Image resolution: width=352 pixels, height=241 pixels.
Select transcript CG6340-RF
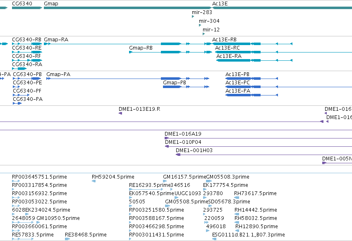tap(26, 56)
